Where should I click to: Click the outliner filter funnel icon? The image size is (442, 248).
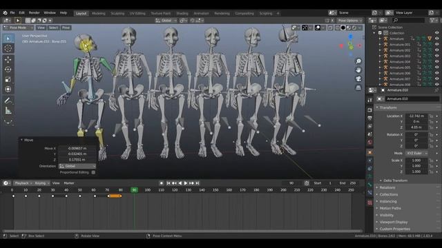432,20
